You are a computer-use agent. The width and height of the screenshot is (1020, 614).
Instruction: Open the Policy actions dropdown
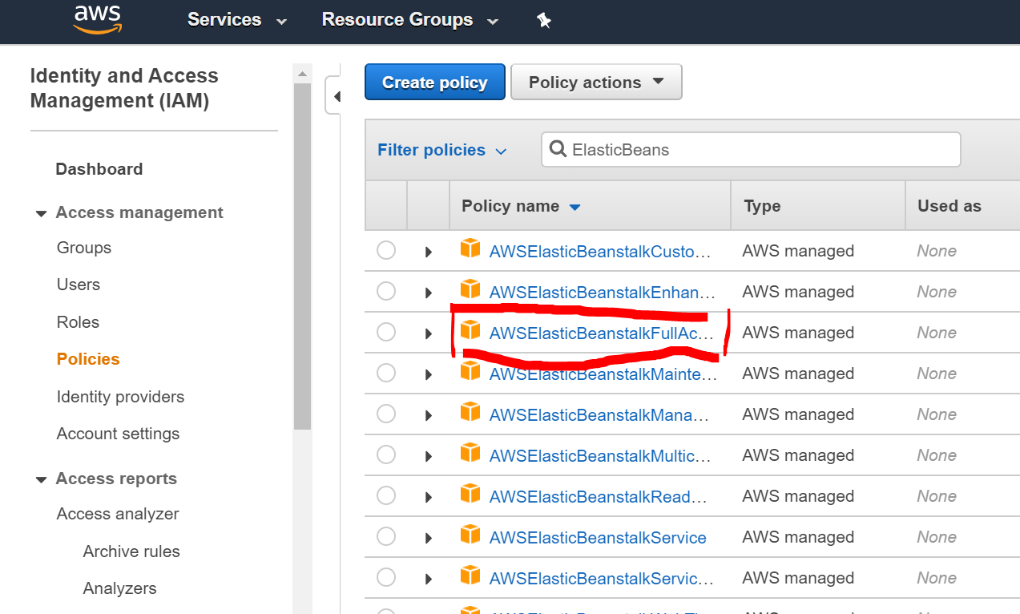coord(596,83)
